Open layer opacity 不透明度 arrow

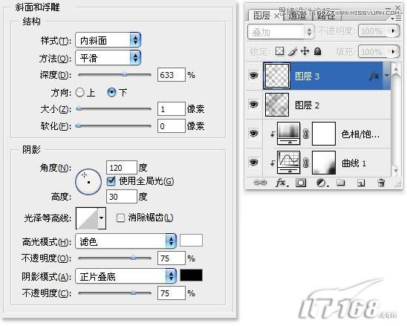[394, 31]
